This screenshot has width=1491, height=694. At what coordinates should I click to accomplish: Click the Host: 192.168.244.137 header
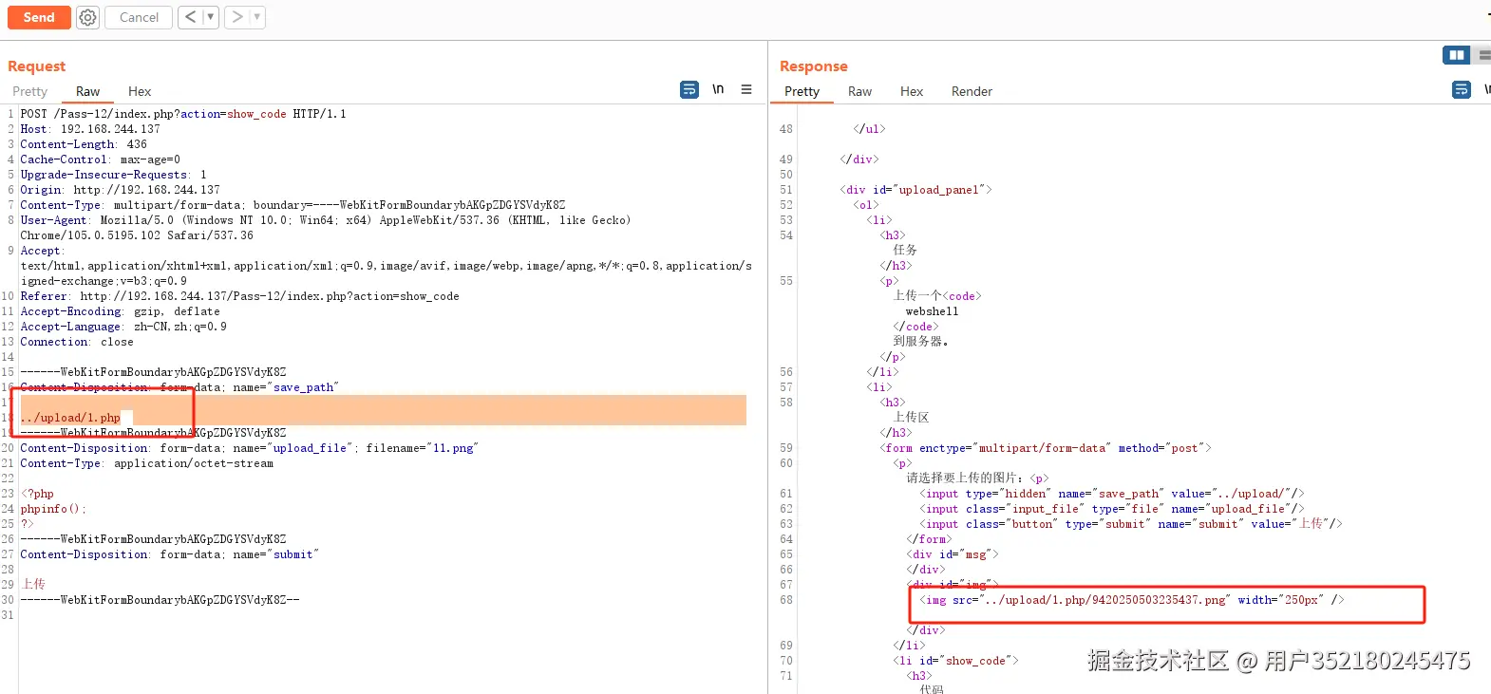(90, 129)
